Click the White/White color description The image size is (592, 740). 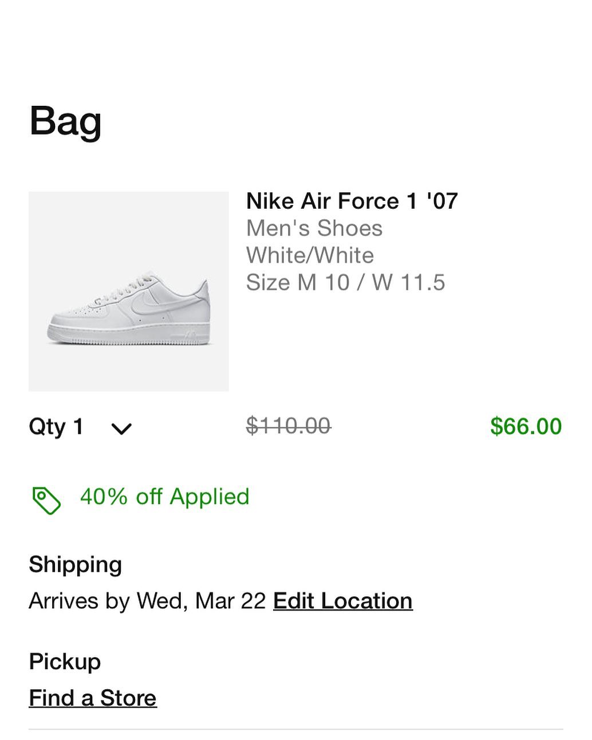click(310, 255)
